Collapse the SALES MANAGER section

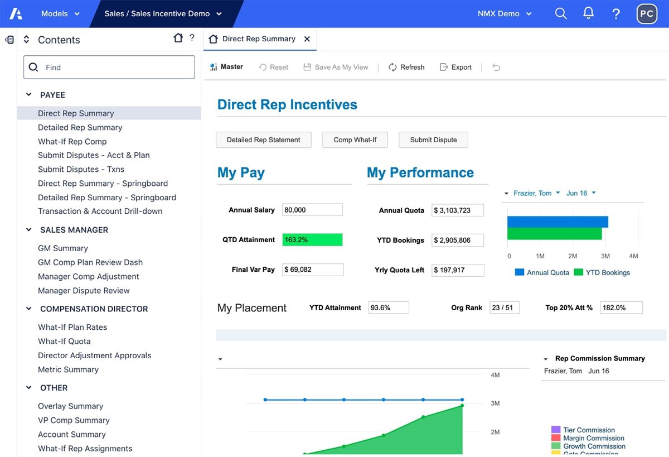[29, 229]
